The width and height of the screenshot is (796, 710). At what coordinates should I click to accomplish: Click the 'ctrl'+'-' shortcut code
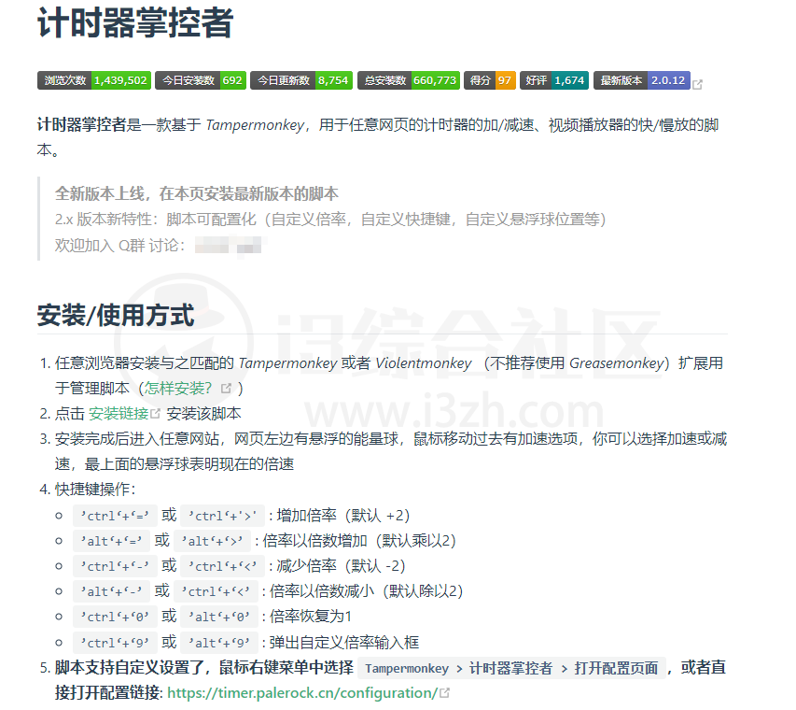(x=115, y=566)
